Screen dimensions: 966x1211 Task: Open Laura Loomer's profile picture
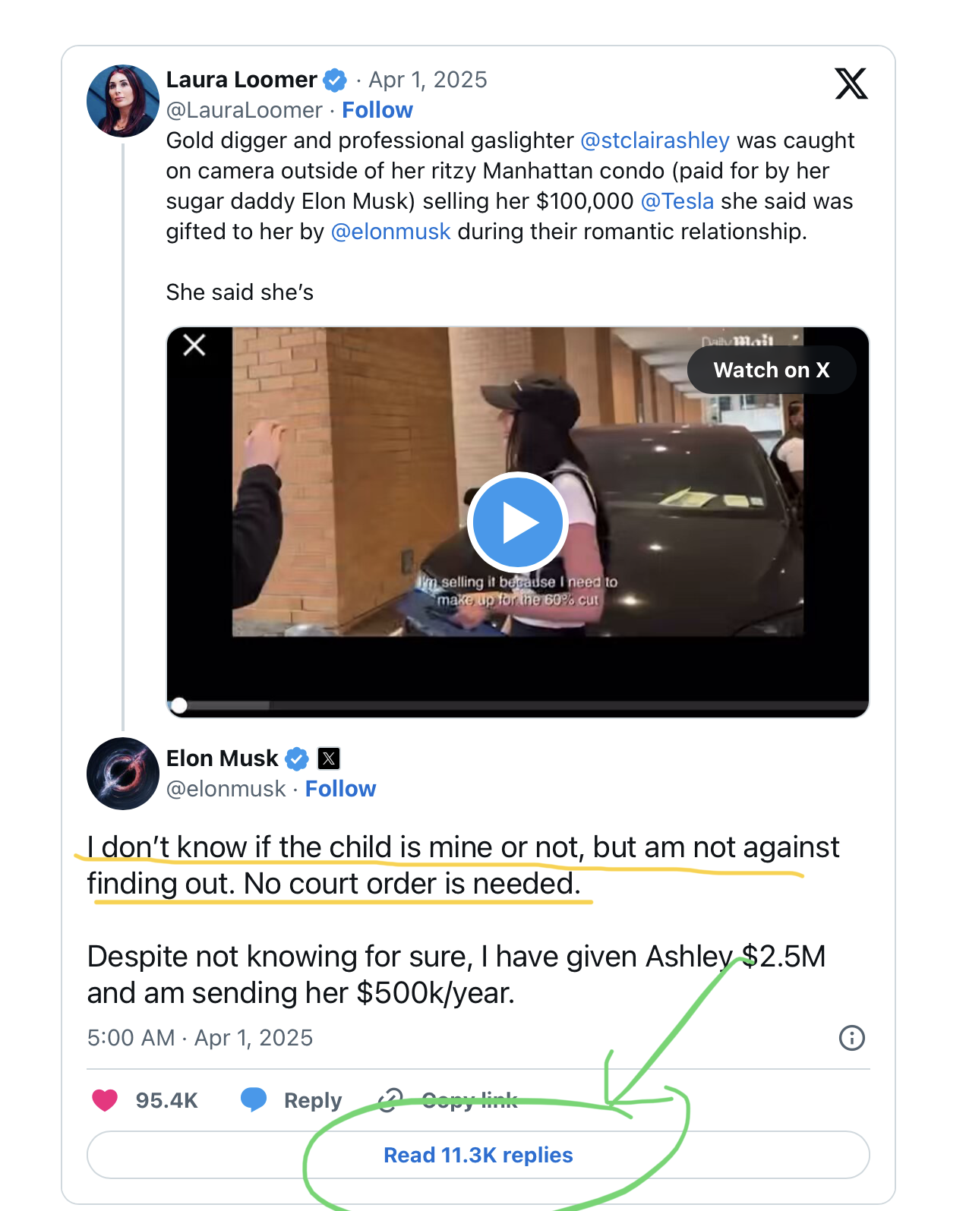[123, 101]
